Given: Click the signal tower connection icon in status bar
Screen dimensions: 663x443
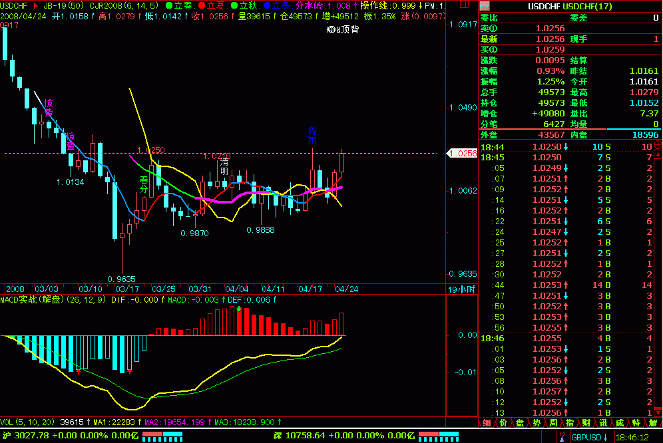Looking at the screenshot, I should pyautogui.click(x=562, y=437).
